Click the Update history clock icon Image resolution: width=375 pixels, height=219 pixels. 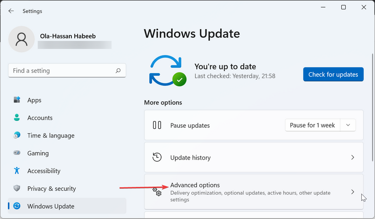157,158
